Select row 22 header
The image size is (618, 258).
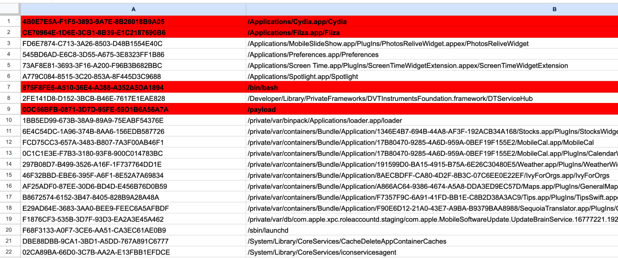9,252
